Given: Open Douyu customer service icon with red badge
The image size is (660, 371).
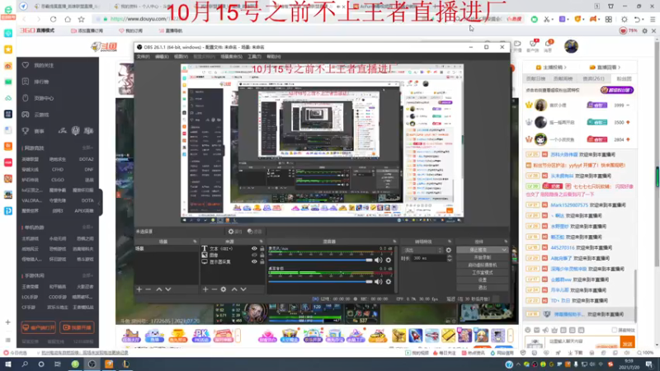Looking at the screenshot, I should pyautogui.click(x=533, y=45).
